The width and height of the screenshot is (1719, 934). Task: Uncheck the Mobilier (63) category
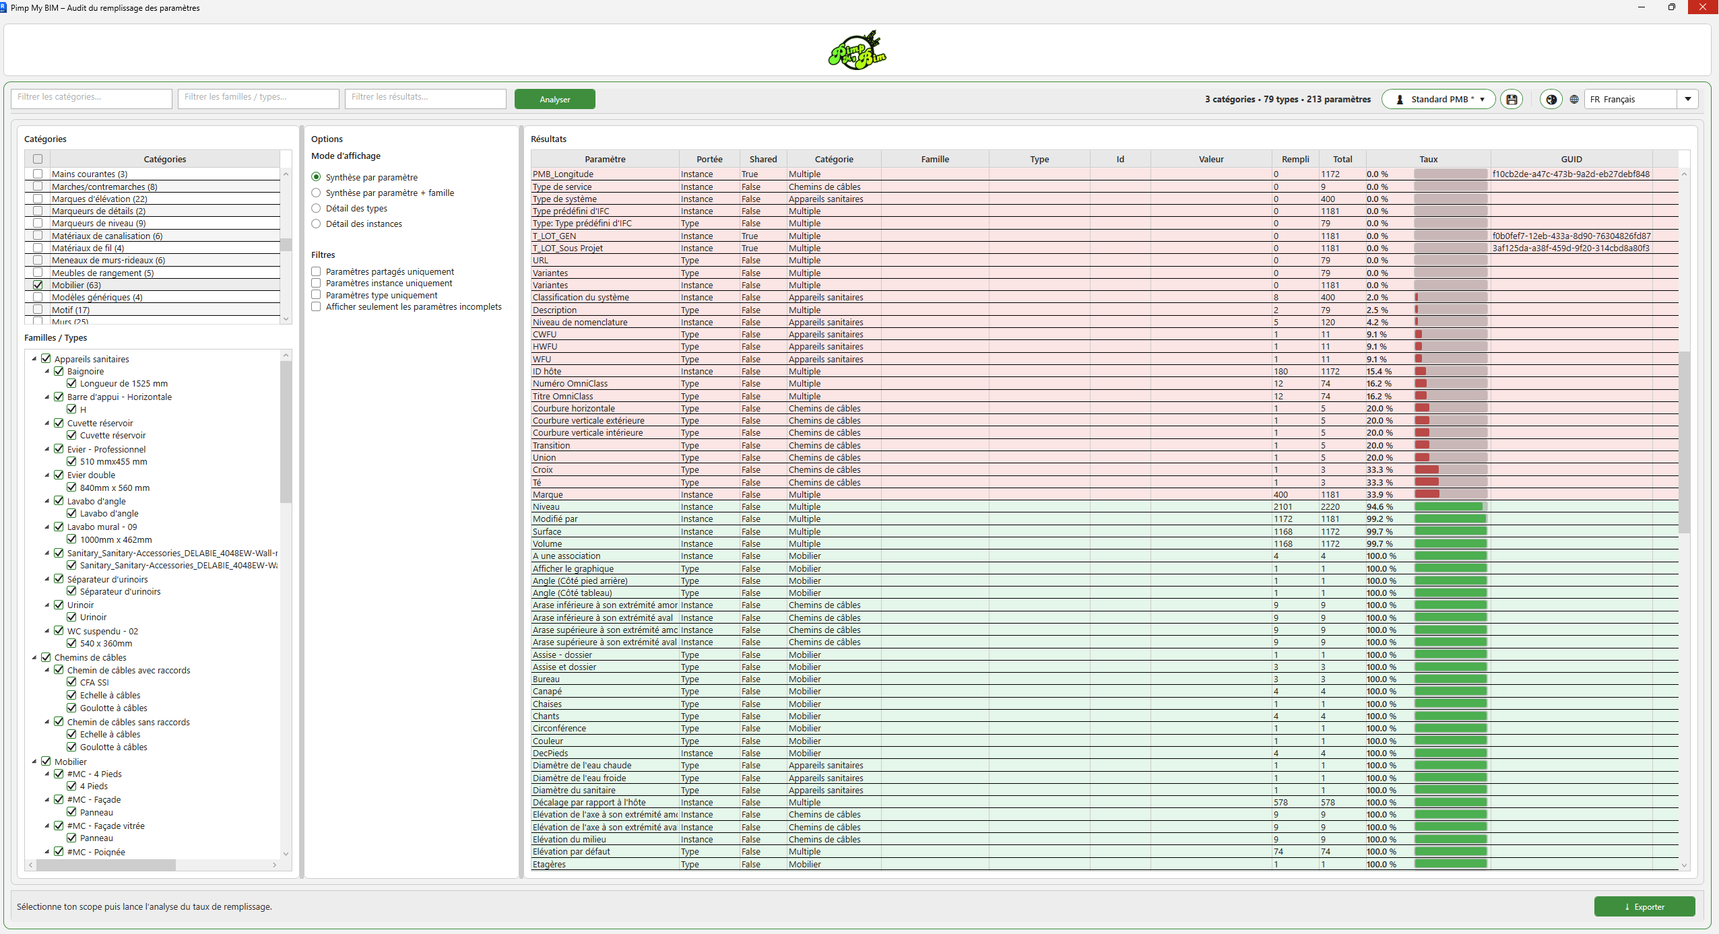point(38,285)
